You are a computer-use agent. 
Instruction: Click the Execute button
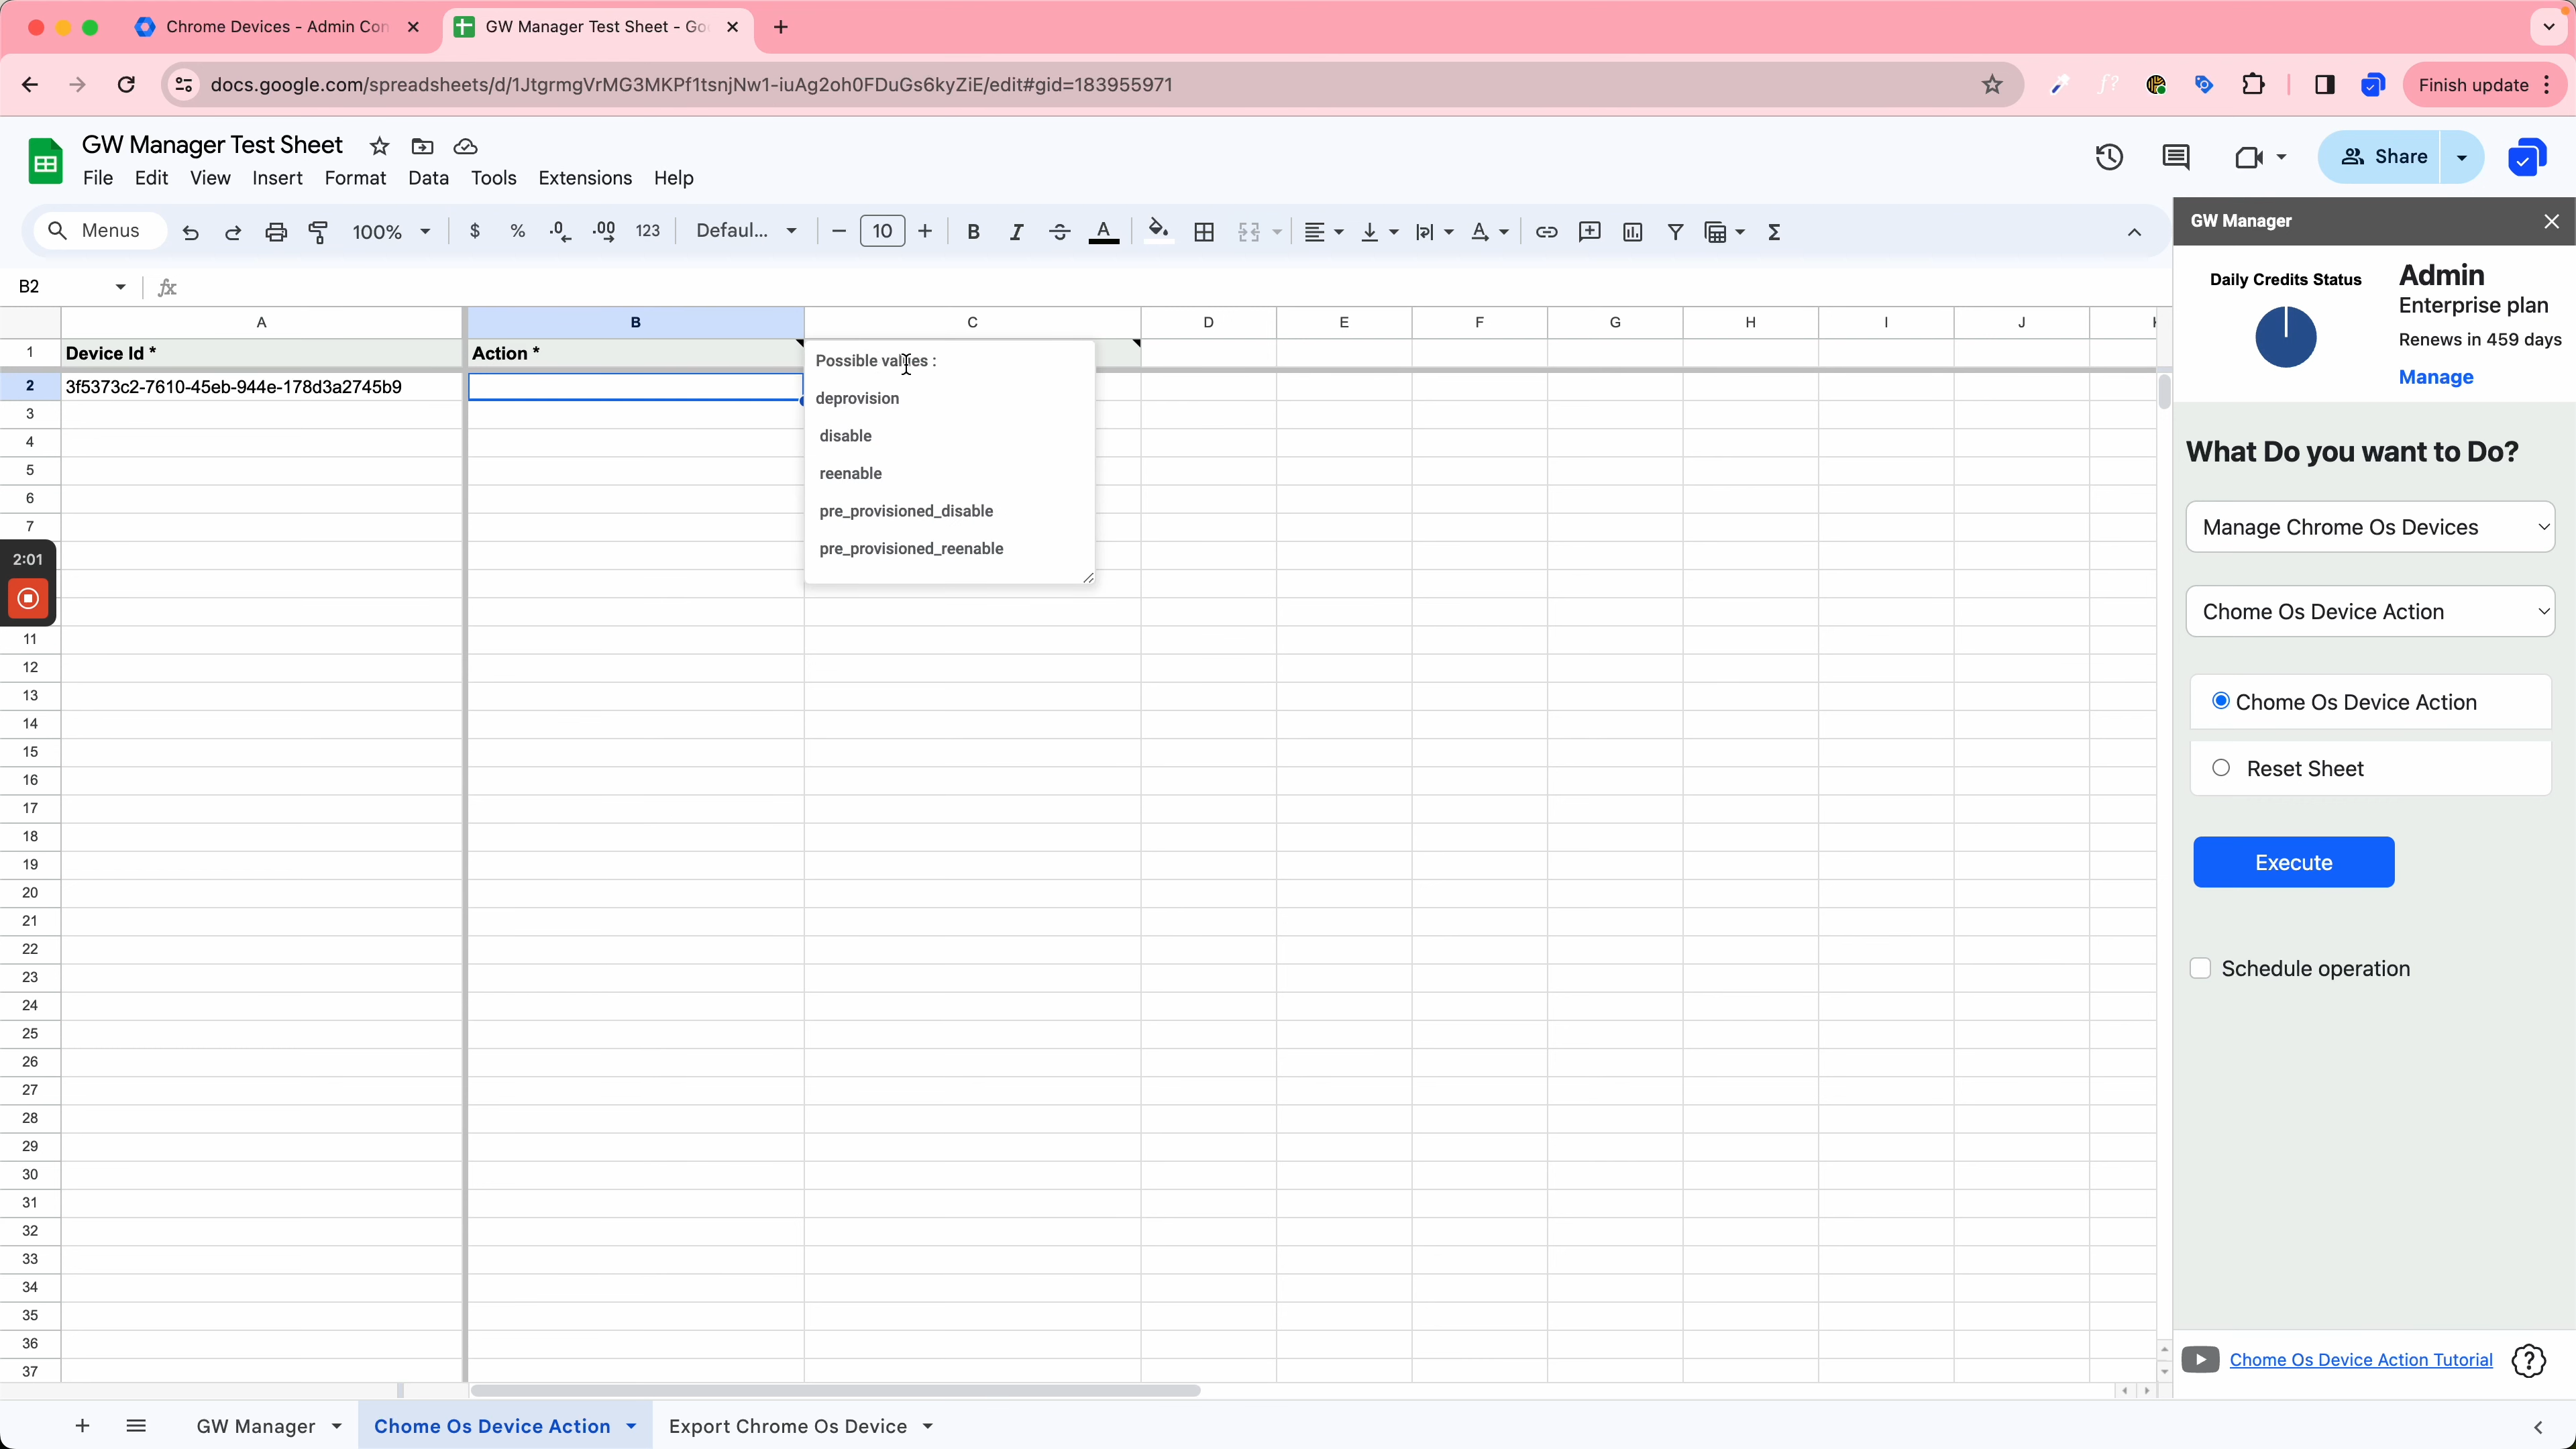2293,862
